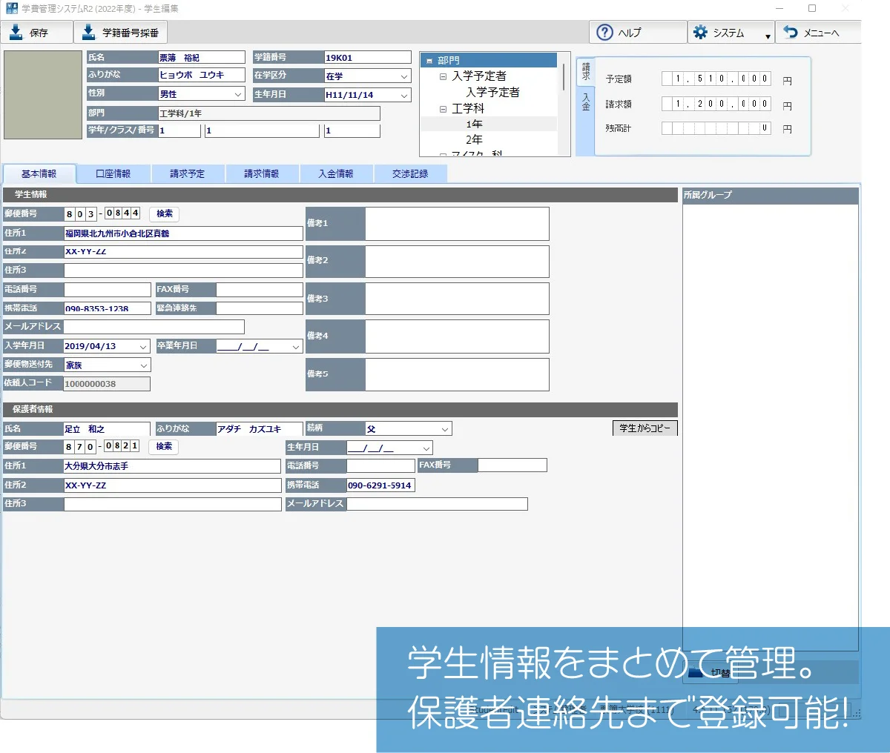
Task: Collapse the 部門 root tree node
Action: point(429,61)
